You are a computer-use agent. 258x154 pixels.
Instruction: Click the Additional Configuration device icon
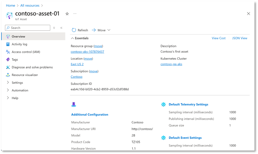click(x=74, y=104)
